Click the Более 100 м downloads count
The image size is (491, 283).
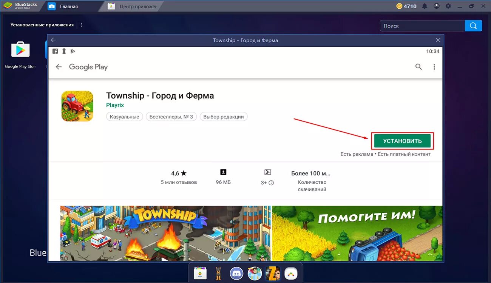pos(311,174)
